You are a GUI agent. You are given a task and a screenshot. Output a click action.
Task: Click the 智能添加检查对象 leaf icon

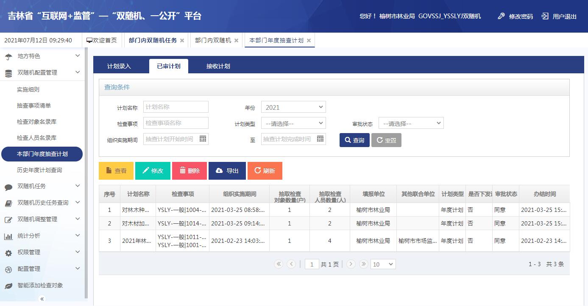pos(8,286)
